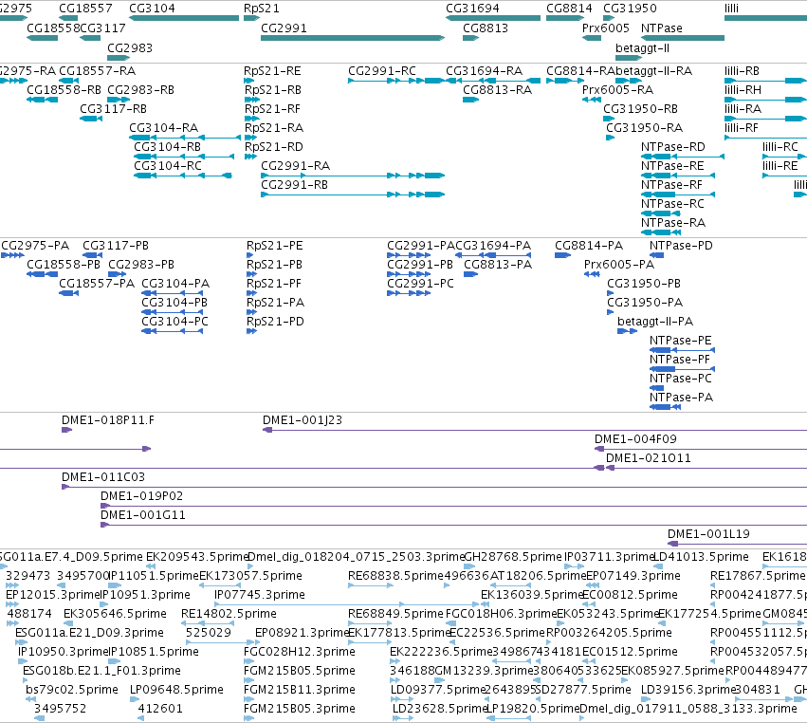This screenshot has height=723, width=807.
Task: Open protein CG8814-PA
Action: 589,245
